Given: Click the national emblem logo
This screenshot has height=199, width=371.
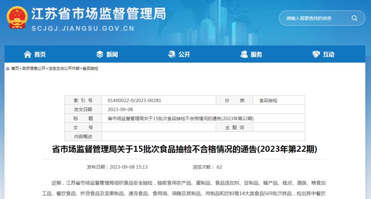Looking at the screenshot, I should click(17, 18).
